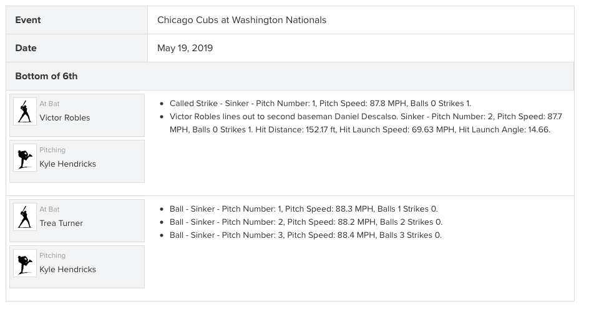Open Kyle Hendricks in the second at-bat

67,270
